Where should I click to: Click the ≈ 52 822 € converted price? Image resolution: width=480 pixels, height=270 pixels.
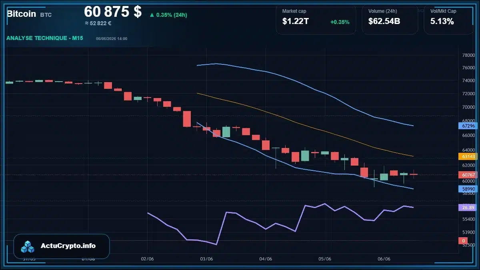pyautogui.click(x=98, y=23)
